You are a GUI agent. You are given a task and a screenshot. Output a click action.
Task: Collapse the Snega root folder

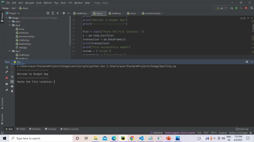[x=6, y=18]
